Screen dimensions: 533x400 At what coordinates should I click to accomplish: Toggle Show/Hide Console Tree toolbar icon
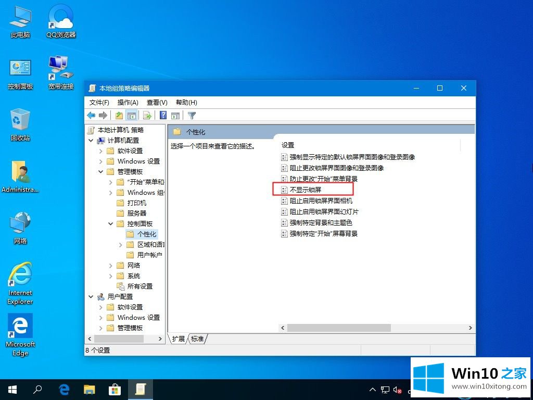pos(131,116)
